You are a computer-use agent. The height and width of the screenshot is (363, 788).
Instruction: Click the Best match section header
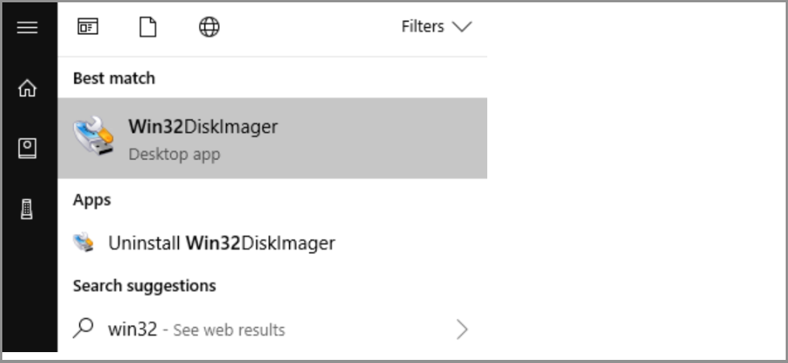click(113, 78)
